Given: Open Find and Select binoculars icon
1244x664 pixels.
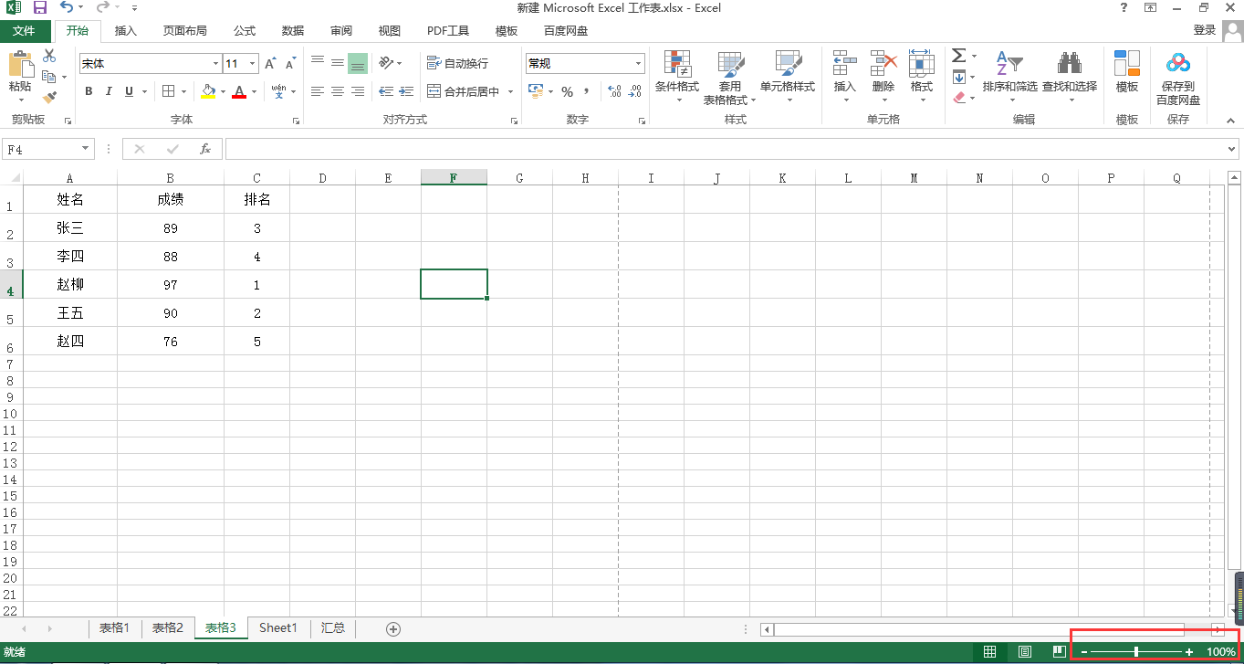Looking at the screenshot, I should (1069, 63).
